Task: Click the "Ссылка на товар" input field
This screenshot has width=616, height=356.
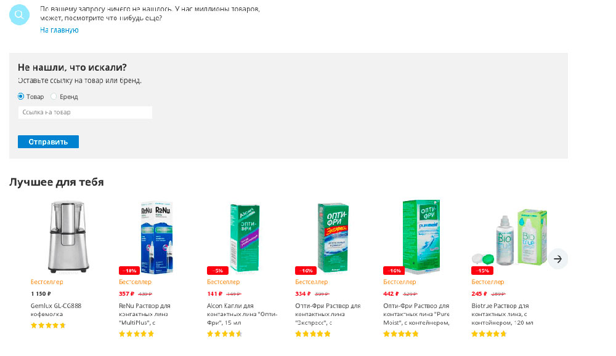Action: tap(85, 113)
